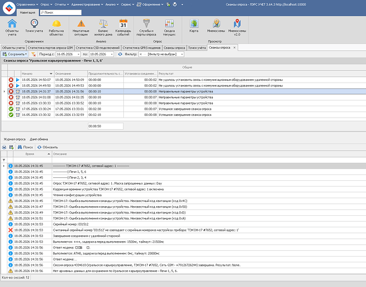The image size is (366, 287).
Task: Select Дамп обмена tab
Action: coord(39,139)
